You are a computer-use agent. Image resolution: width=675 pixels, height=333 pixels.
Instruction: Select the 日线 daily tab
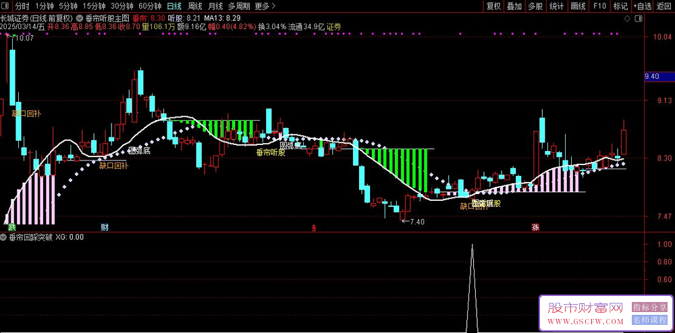point(174,6)
